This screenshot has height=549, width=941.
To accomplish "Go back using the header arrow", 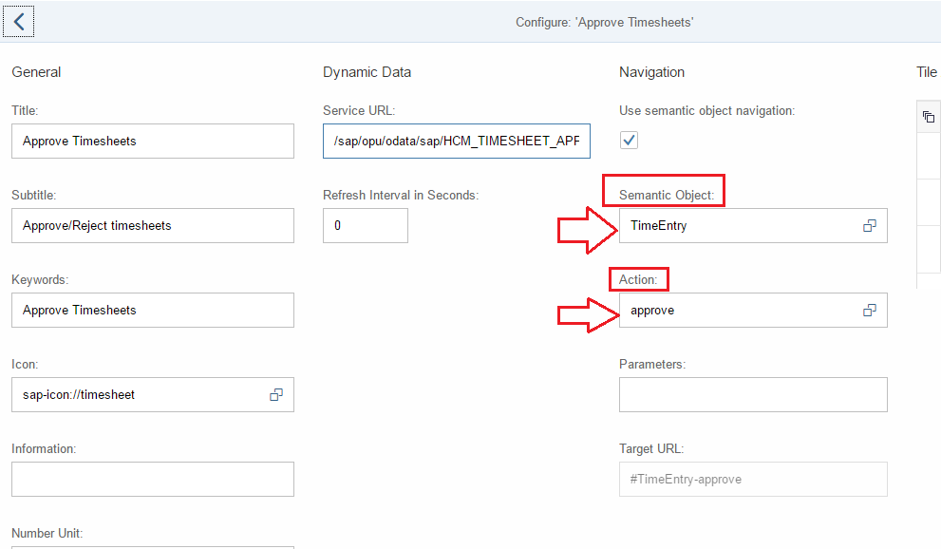I will pyautogui.click(x=19, y=22).
